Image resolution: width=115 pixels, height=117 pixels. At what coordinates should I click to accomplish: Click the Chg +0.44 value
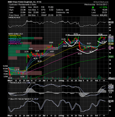[105, 10]
